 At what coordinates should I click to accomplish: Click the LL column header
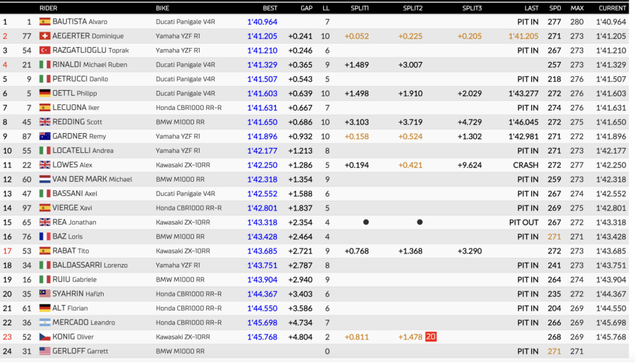[326, 8]
